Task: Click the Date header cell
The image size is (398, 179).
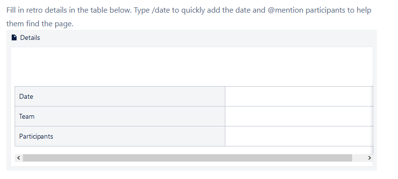Action: point(120,96)
